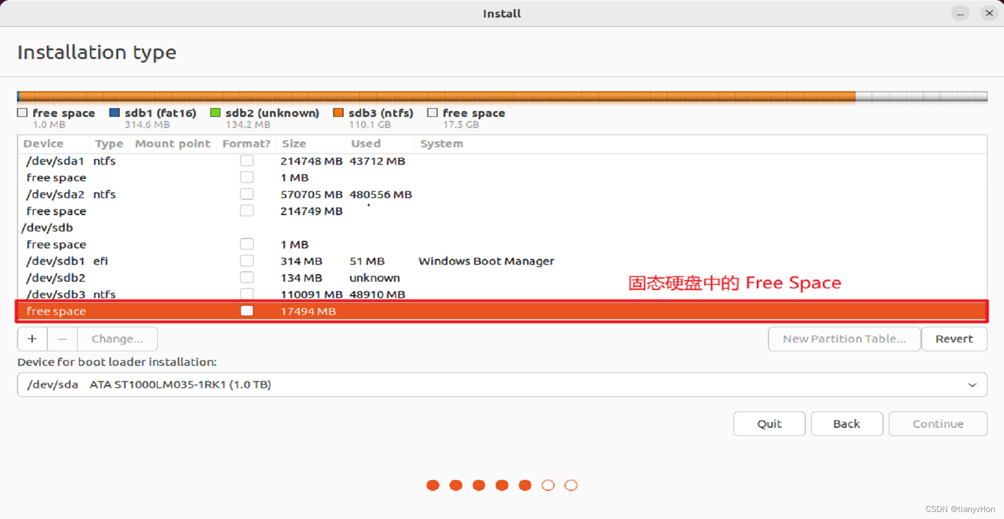1004x519 pixels.
Task: Click the Type column header
Action: [x=109, y=144]
